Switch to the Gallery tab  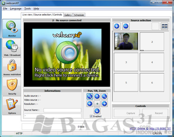click(68, 15)
